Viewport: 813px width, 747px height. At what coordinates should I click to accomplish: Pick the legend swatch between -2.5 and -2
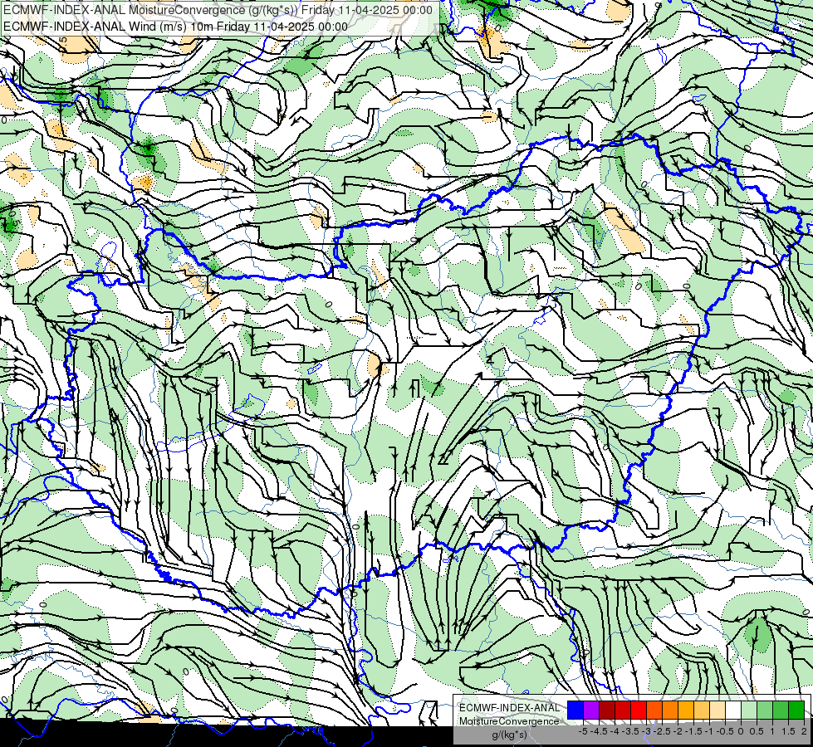pos(670,710)
